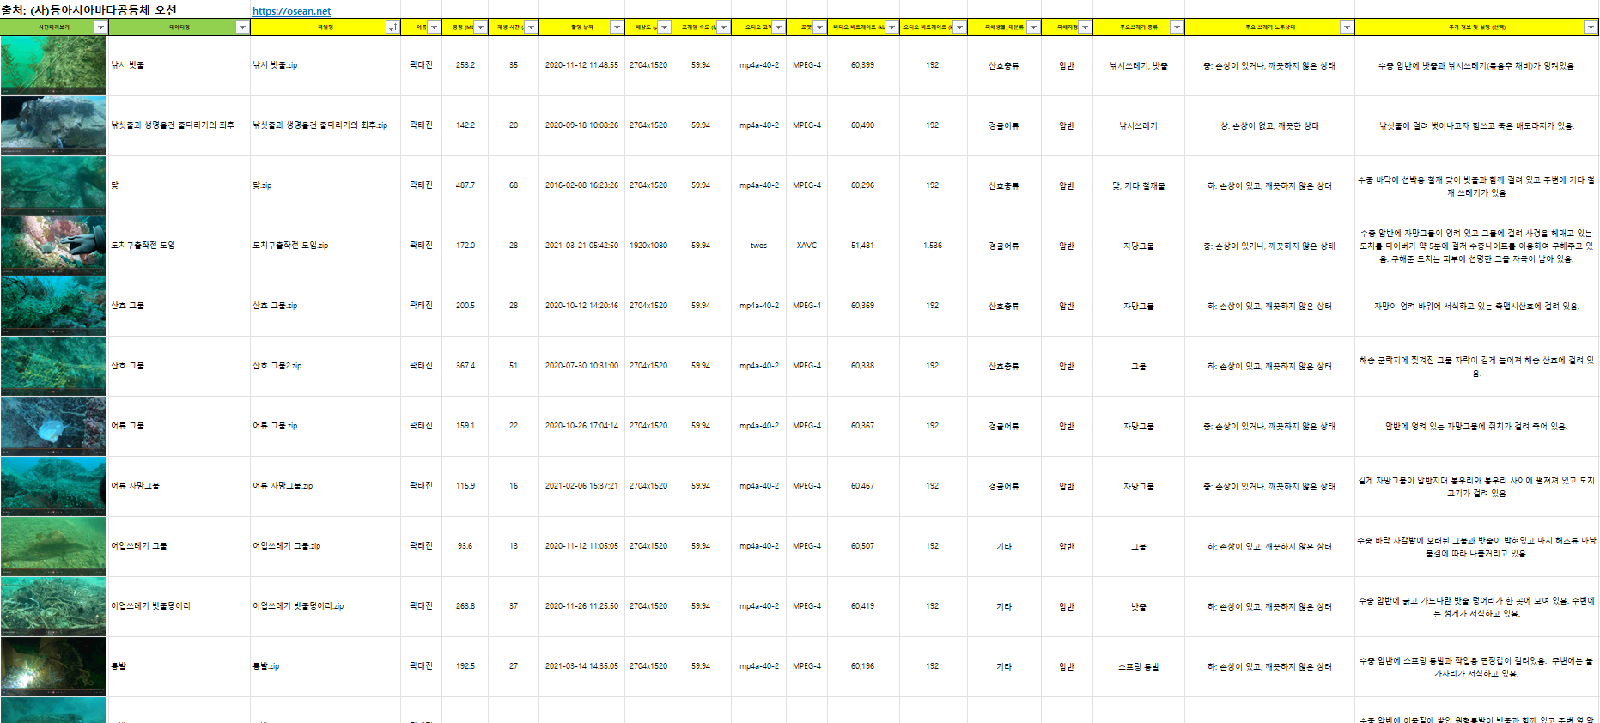Click the sorted filter icon on 파일명 header
Viewport: 1600px width, 723px height.
pos(392,27)
